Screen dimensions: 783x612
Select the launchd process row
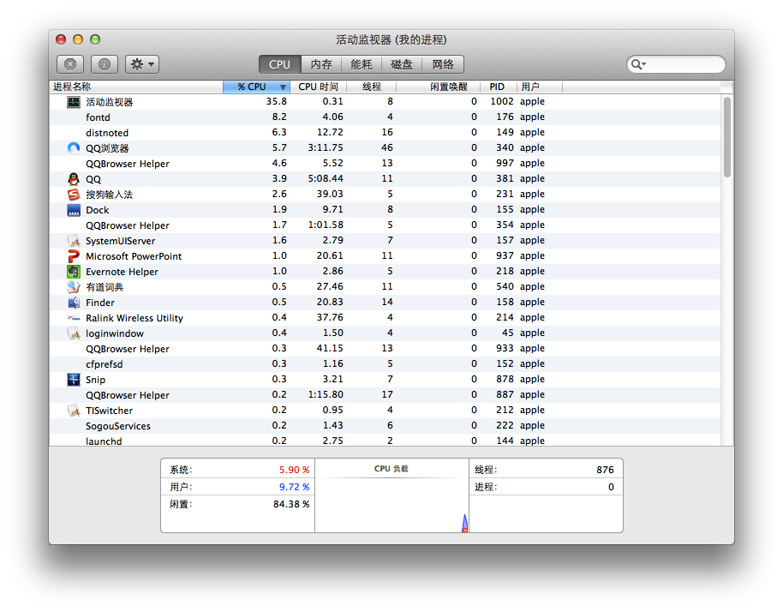[x=385, y=440]
